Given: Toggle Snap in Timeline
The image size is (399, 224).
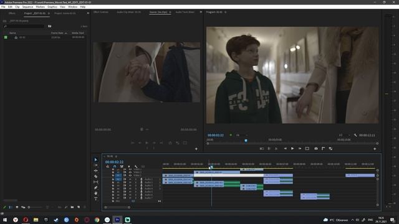Looking at the screenshot, I should (x=115, y=167).
